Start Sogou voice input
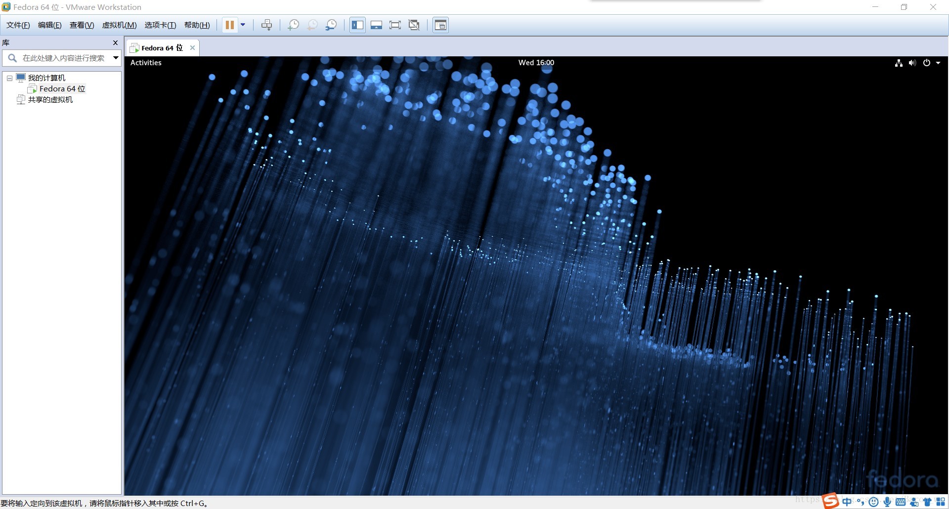This screenshot has height=509, width=949. click(x=887, y=502)
